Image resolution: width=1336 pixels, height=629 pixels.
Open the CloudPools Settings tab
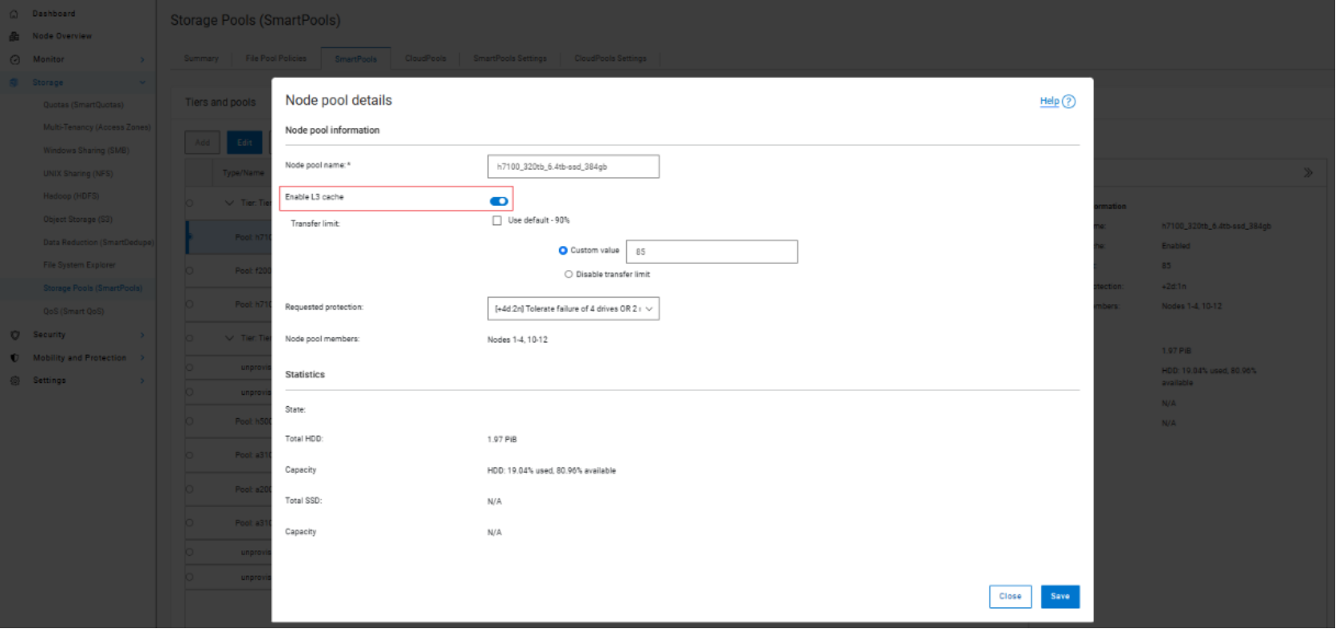[x=610, y=59]
